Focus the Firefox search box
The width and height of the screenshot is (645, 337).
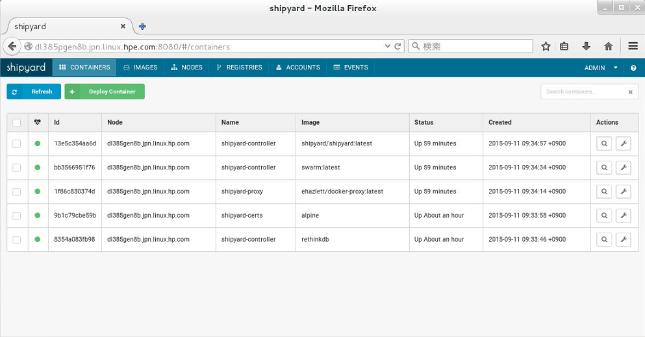tap(470, 46)
